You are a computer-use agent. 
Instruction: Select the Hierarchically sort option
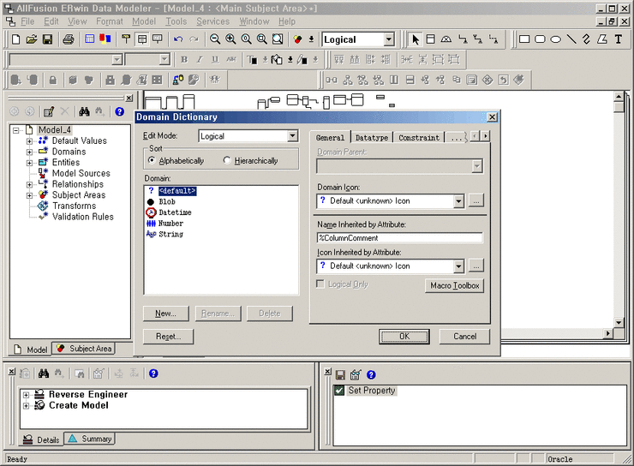click(x=227, y=160)
